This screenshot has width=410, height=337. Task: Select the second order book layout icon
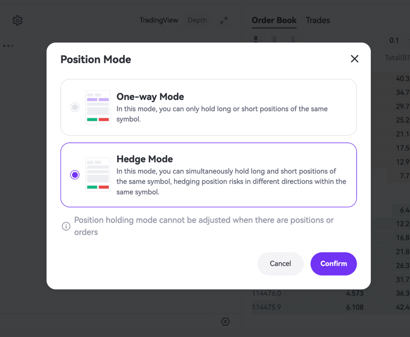tap(277, 39)
